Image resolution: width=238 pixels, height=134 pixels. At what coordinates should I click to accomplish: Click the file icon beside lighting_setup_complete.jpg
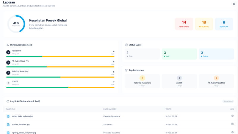(8, 133)
